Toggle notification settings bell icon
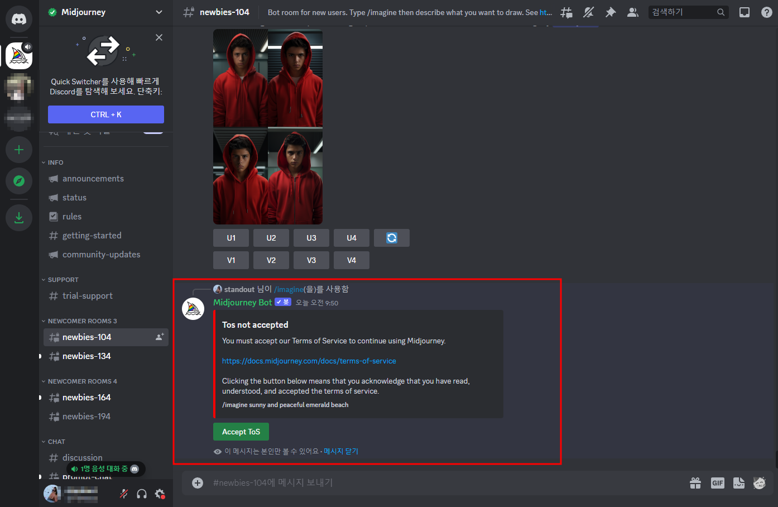The width and height of the screenshot is (778, 507). click(588, 12)
